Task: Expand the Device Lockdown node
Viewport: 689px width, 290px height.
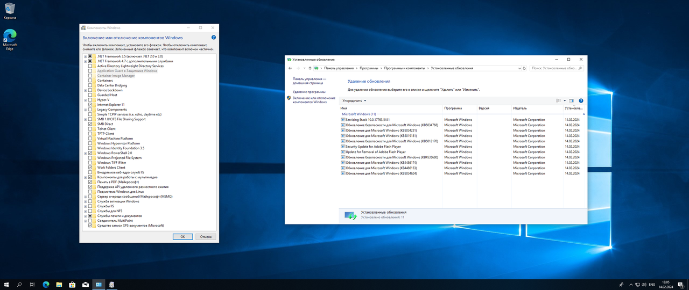Action: (x=85, y=90)
